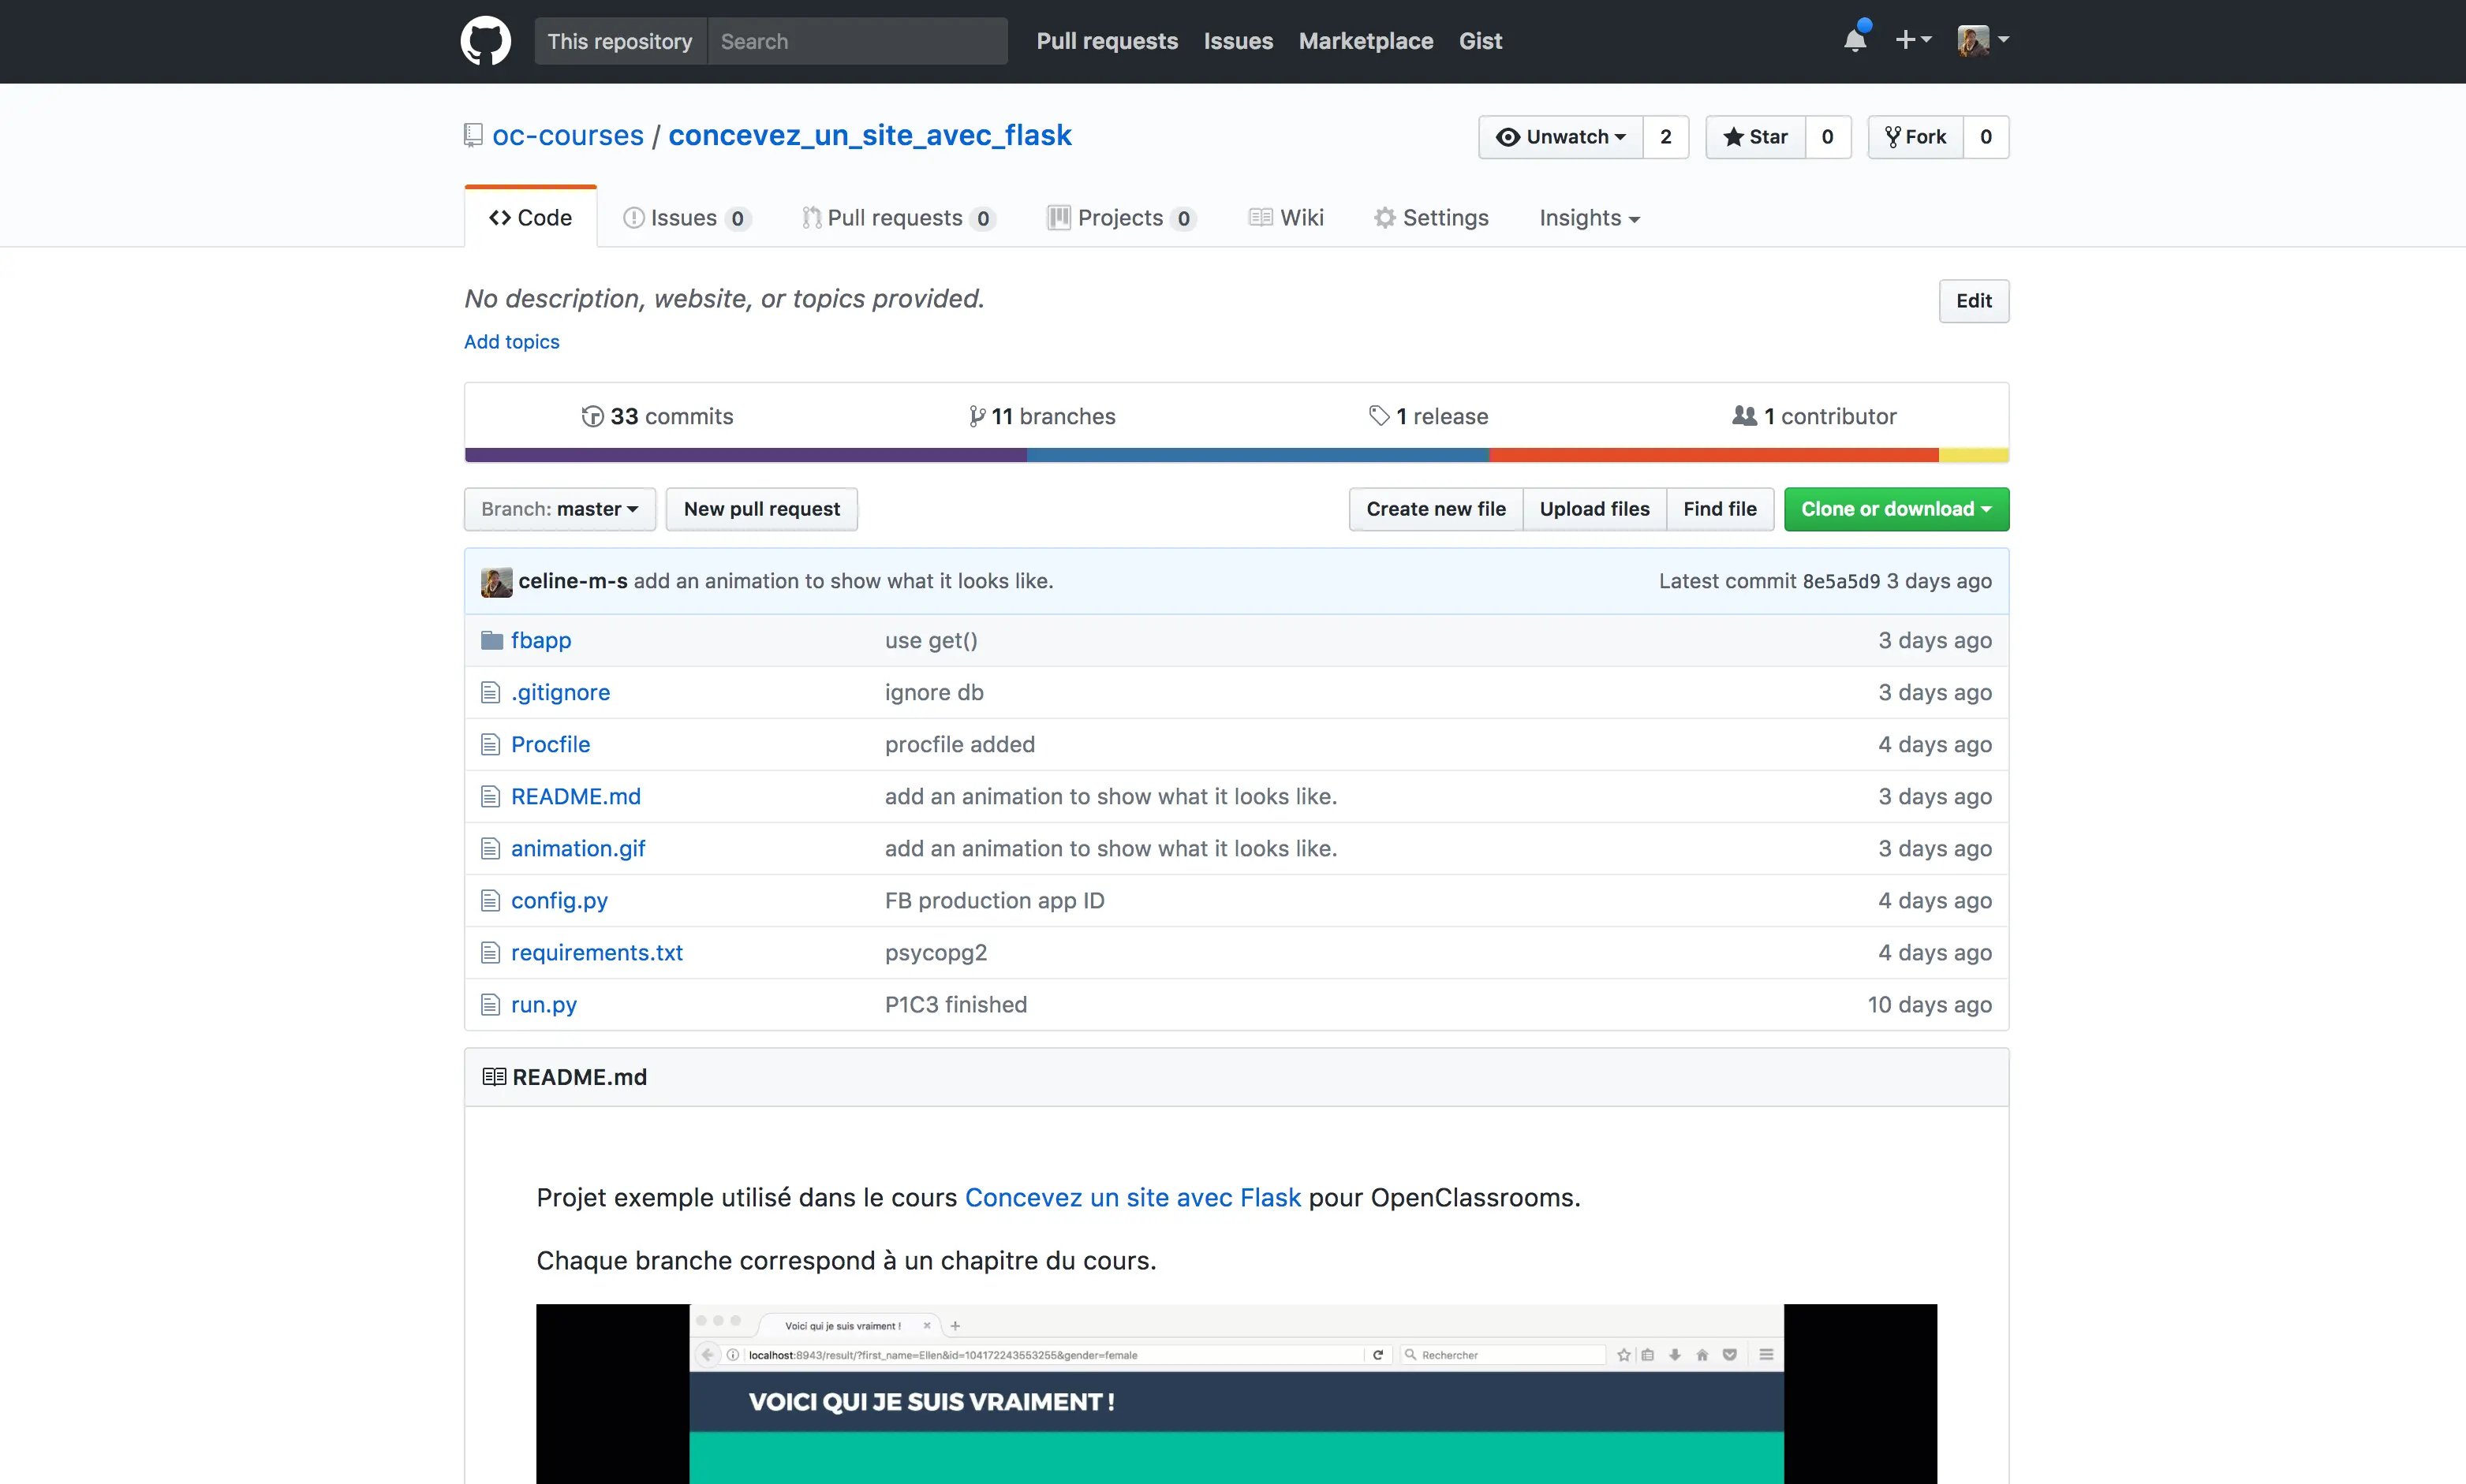
Task: Click the config.py file icon
Action: click(x=490, y=900)
